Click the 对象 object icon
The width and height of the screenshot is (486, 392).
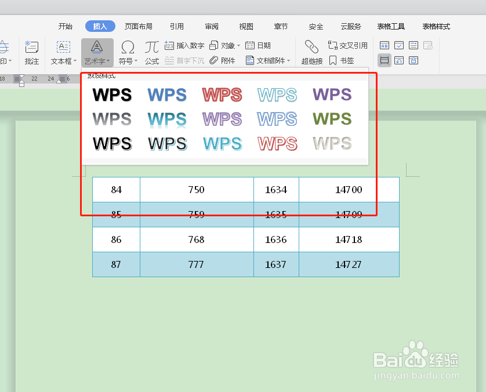point(214,46)
